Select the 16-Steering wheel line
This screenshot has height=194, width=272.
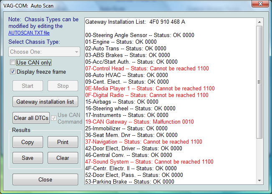pos(130,108)
